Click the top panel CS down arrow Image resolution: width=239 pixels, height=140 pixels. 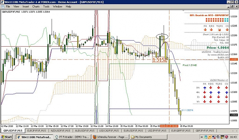[227, 30]
